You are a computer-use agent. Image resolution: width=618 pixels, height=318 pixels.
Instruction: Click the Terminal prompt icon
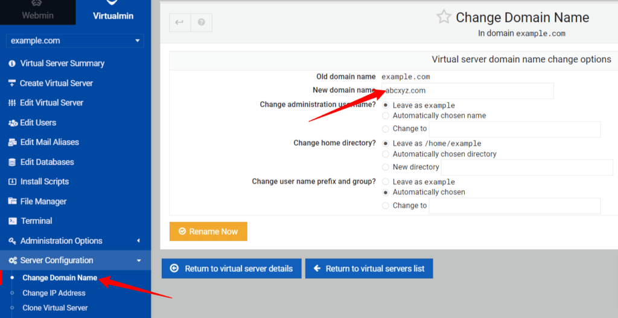click(13, 221)
